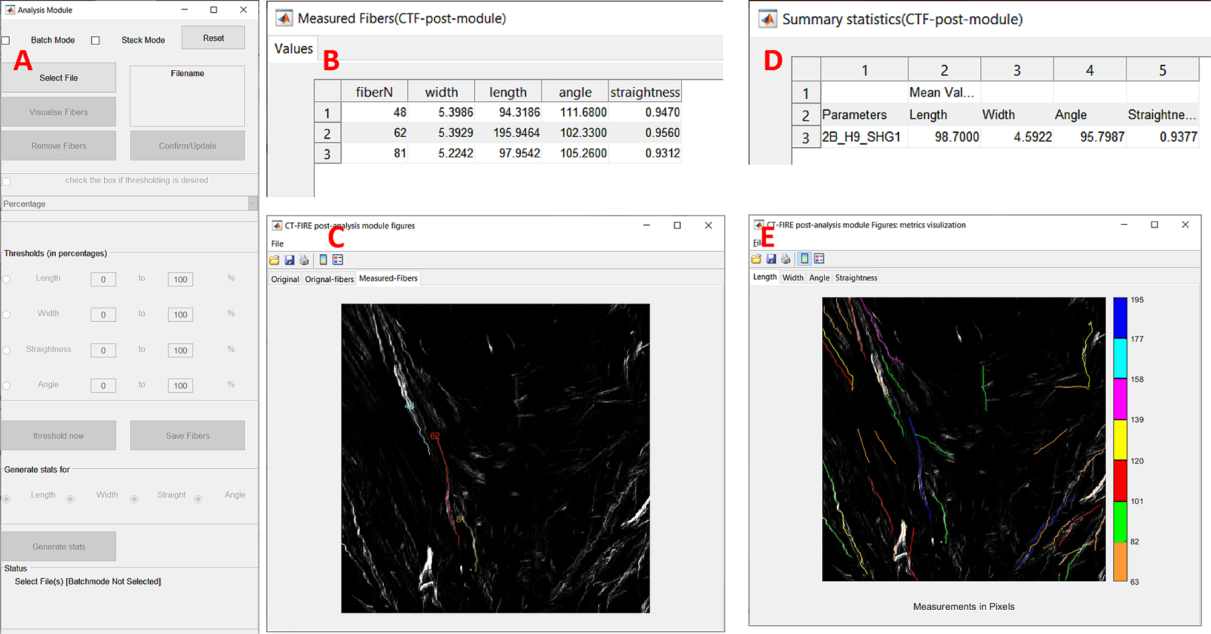MATLAB icon beside Summary statistics title
The width and height of the screenshot is (1211, 634).
click(768, 19)
